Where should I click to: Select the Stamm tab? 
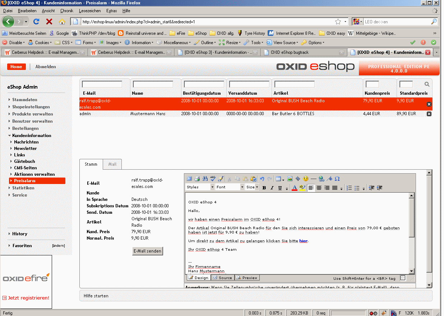click(x=91, y=164)
